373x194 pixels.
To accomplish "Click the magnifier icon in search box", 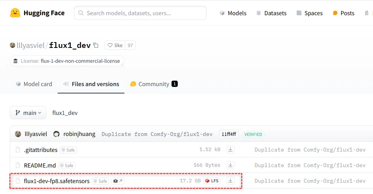I will coord(81,13).
